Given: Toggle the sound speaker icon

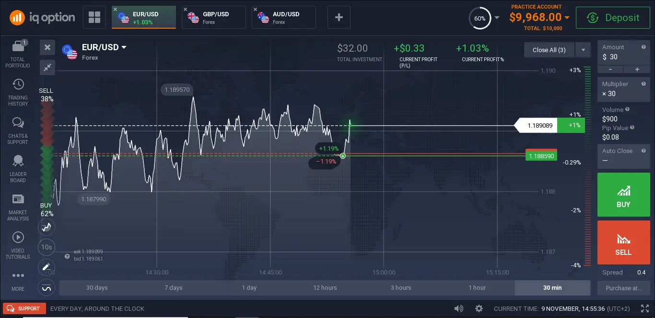Looking at the screenshot, I should pyautogui.click(x=459, y=308).
